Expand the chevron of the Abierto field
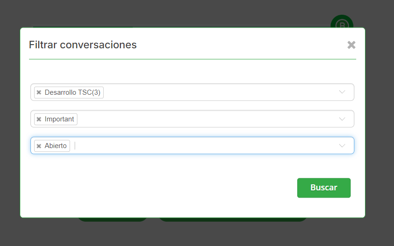 [x=342, y=145]
